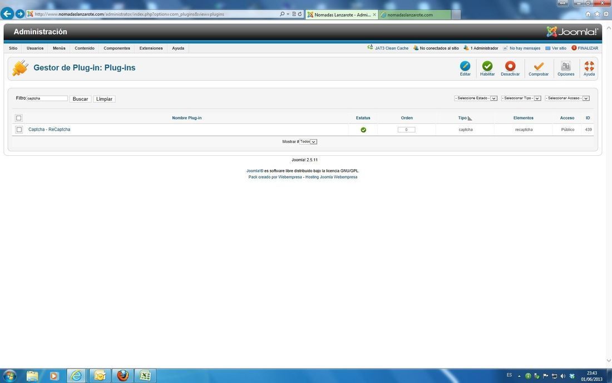This screenshot has height=383, width=612.
Task: Switch to the nomadaslanzarote.com browser tab
Action: [x=414, y=14]
